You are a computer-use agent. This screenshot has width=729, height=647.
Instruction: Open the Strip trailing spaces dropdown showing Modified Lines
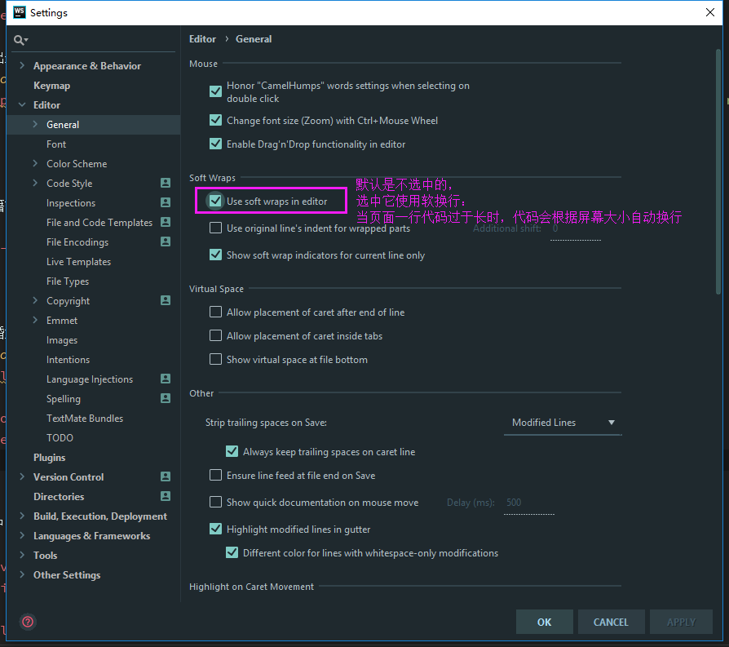pos(563,423)
